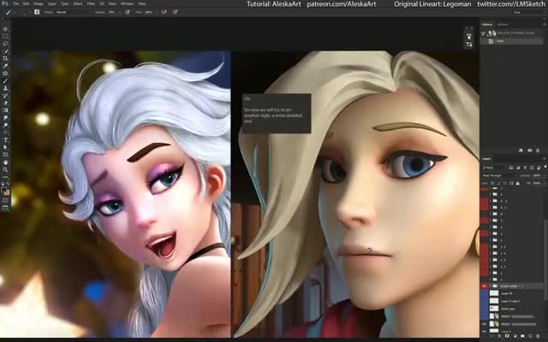This screenshot has width=548, height=342.
Task: Create a new group in Layers panel
Action: coord(522,336)
